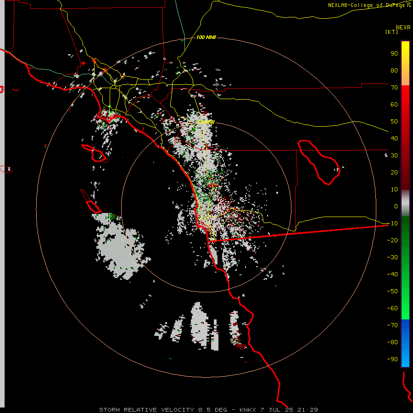Select the 100 NMI range ring label
413x413 pixels.
pyautogui.click(x=206, y=37)
